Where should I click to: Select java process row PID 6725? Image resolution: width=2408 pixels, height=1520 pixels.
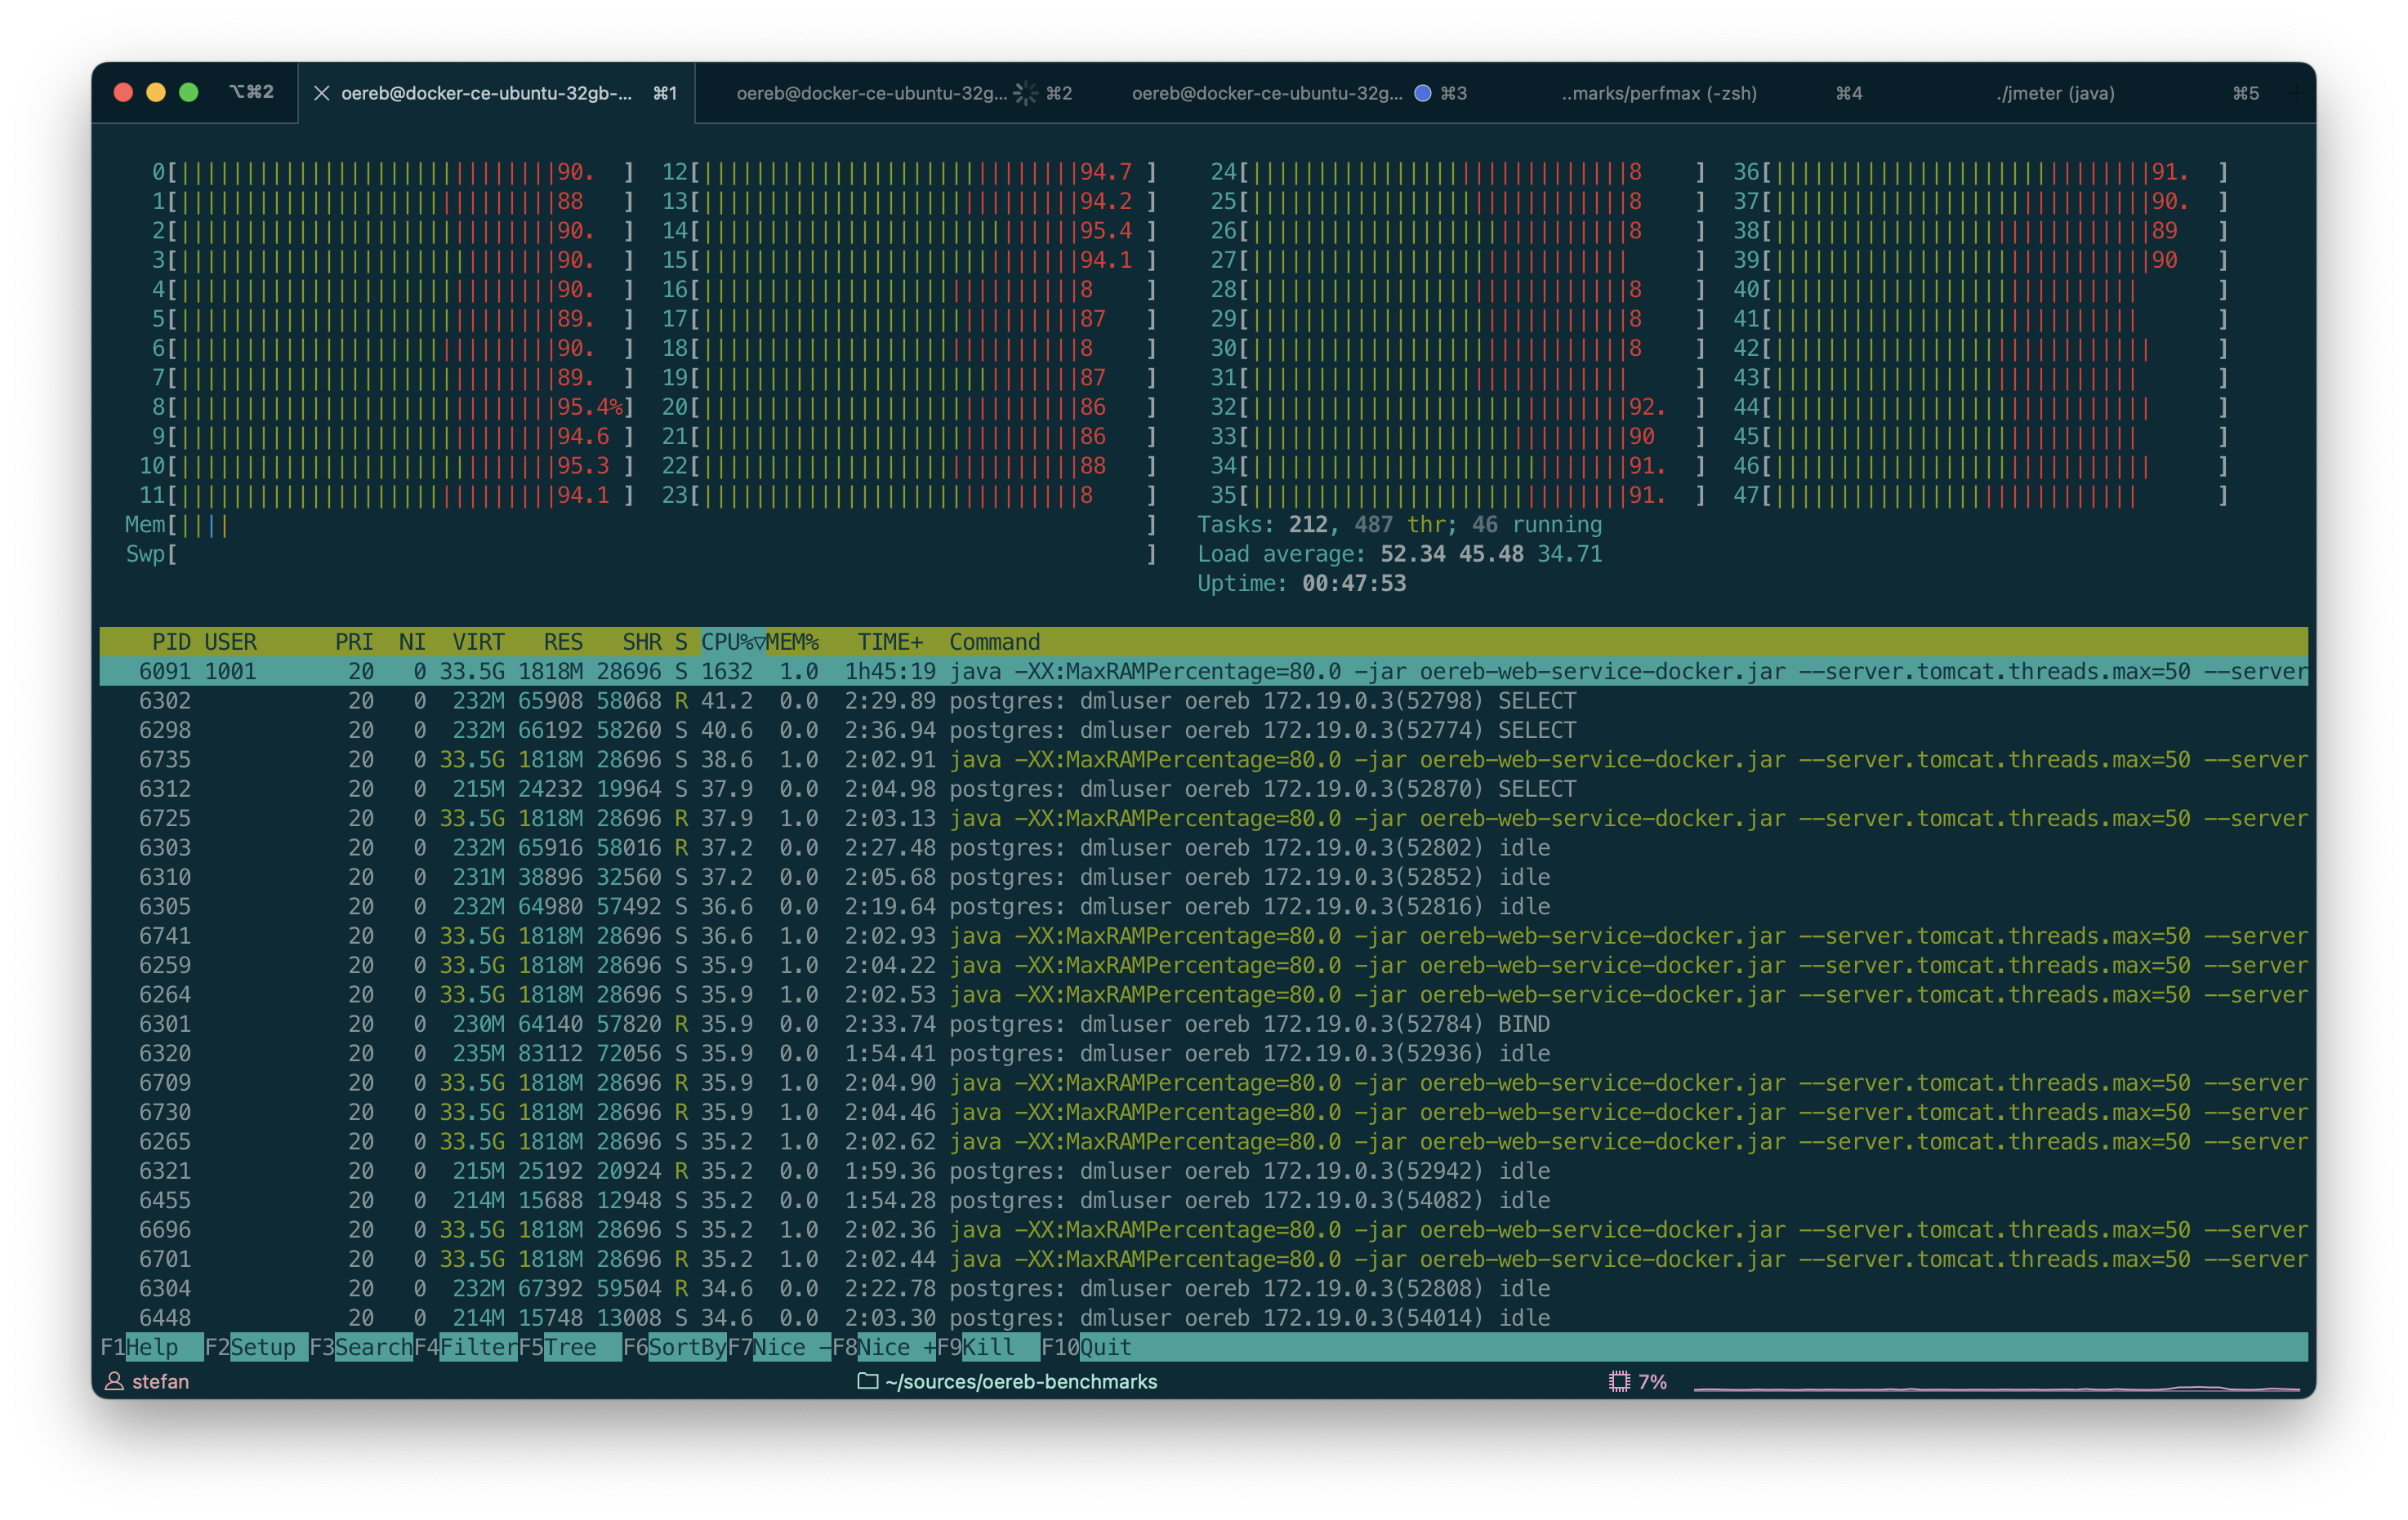tap(1204, 819)
